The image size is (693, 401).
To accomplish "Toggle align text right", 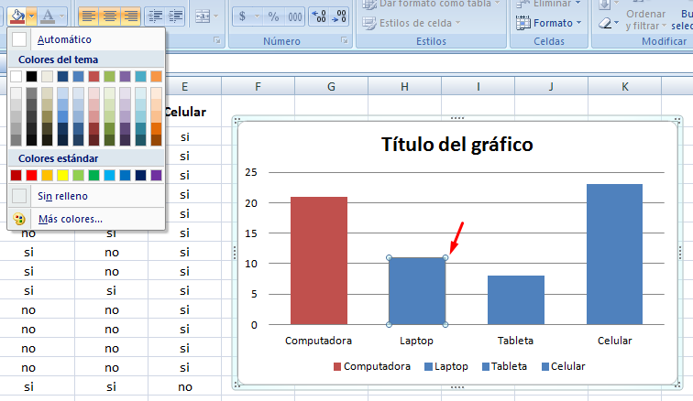I will point(130,16).
